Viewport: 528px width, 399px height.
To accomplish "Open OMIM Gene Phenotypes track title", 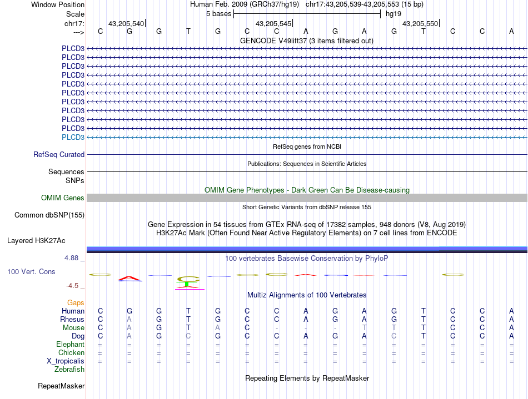I will coord(307,190).
